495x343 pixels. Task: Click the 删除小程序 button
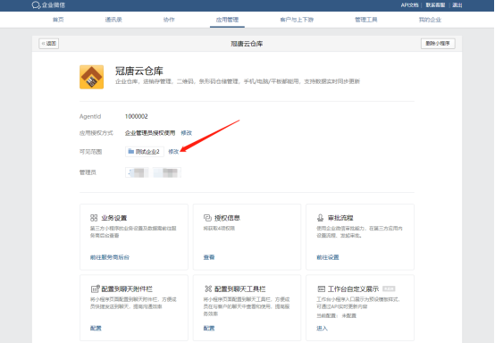click(438, 43)
